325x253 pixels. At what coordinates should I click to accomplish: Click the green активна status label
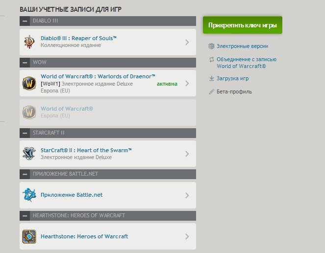tap(167, 84)
